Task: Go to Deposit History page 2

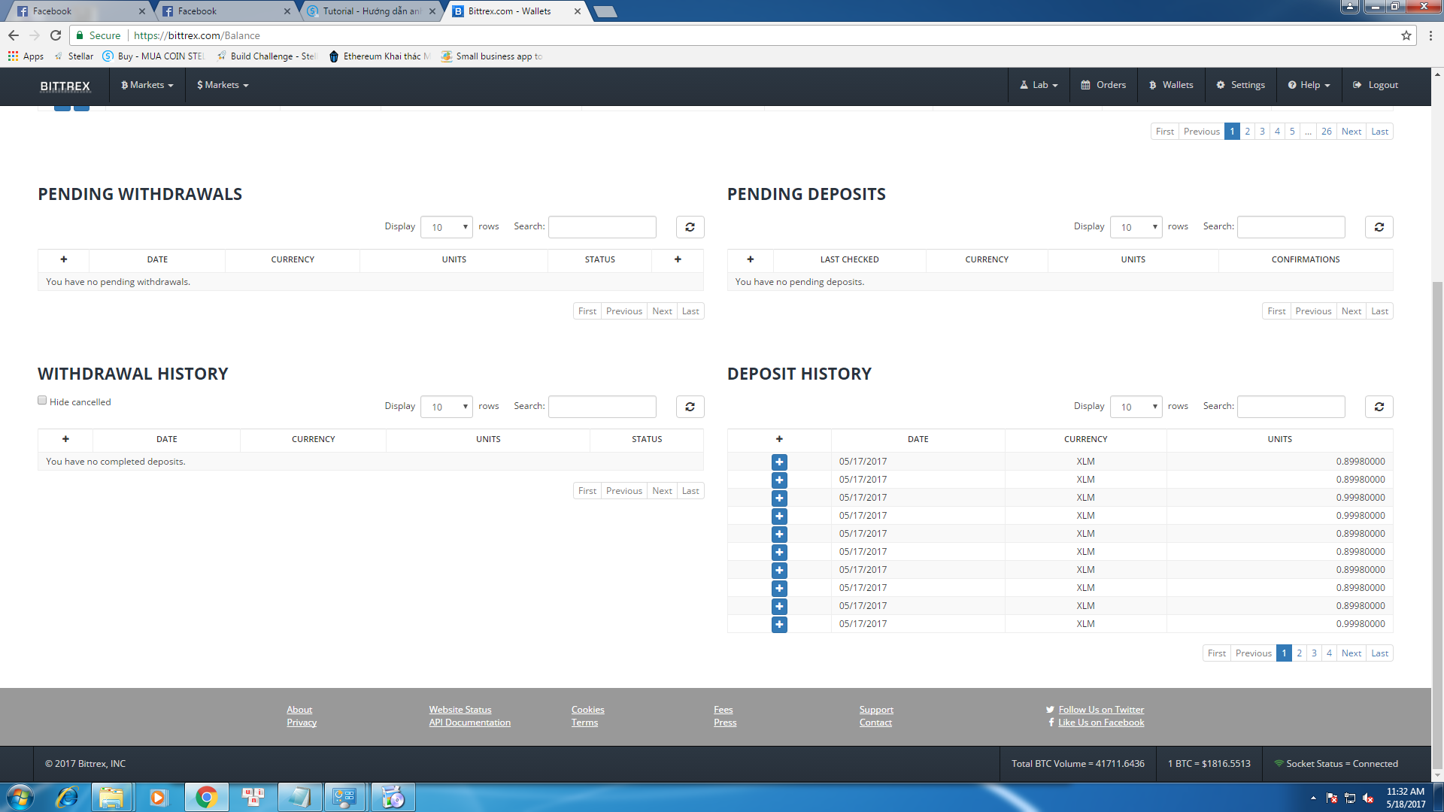Action: coord(1299,653)
